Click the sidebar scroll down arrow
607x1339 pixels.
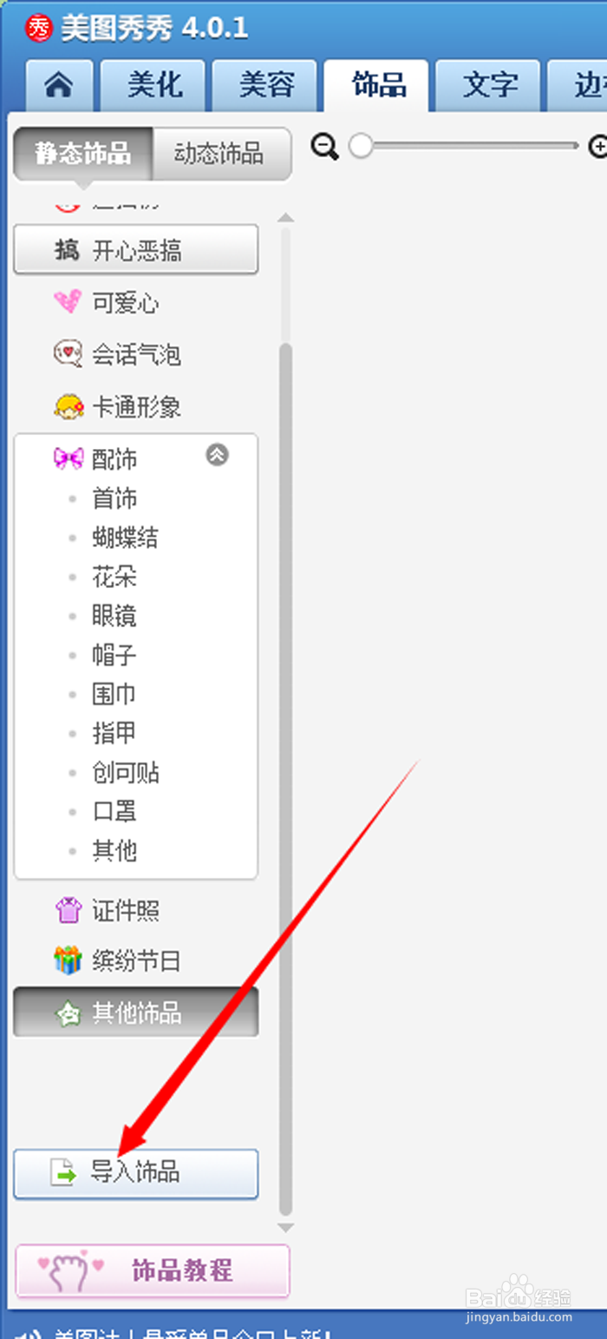click(x=285, y=1228)
